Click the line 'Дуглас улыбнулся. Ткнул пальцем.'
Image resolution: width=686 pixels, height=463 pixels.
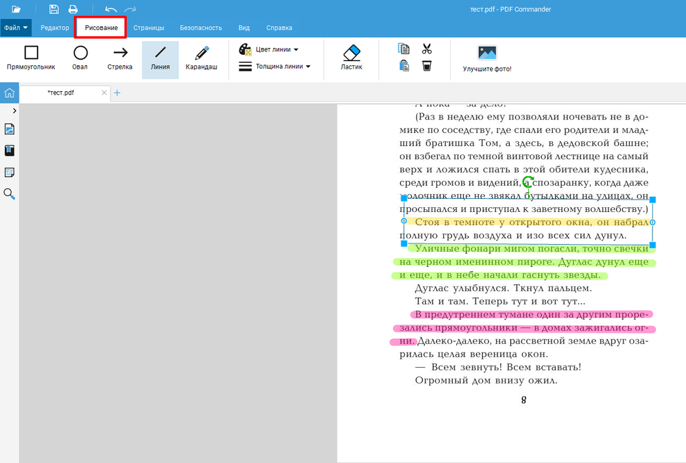[x=503, y=288]
